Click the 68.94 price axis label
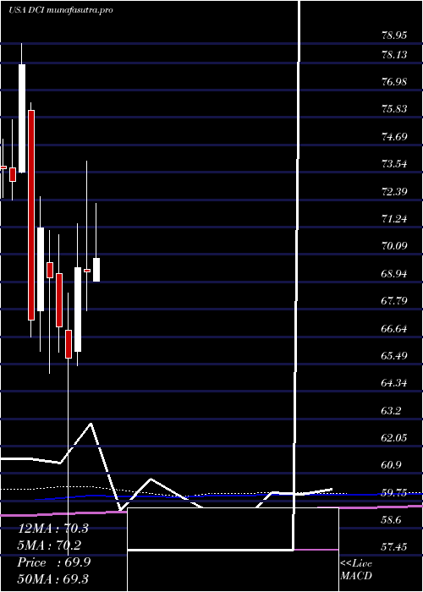The height and width of the screenshot is (592, 423). pos(394,274)
